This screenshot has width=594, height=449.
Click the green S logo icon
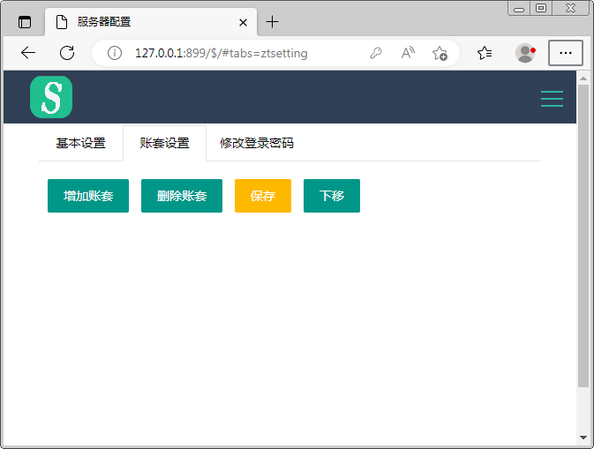coord(51,97)
